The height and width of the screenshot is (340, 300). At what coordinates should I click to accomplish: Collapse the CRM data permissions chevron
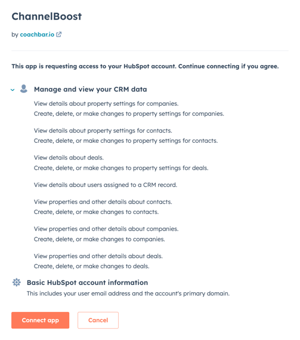click(x=13, y=90)
